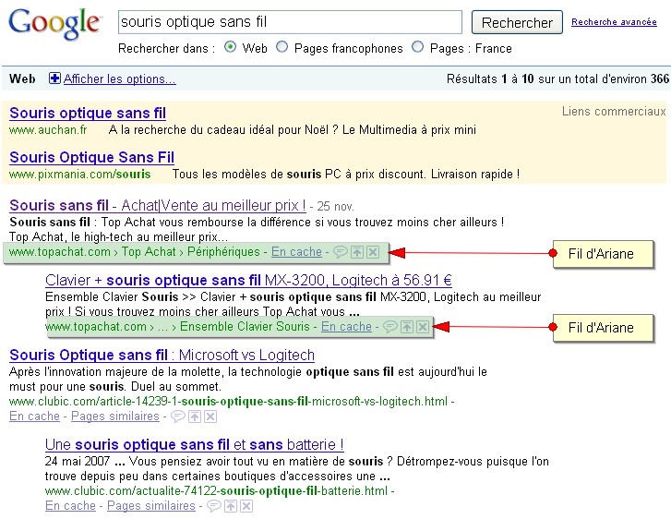Open En cache for Ensemble Clavier Souris result
The image size is (671, 519).
(346, 327)
